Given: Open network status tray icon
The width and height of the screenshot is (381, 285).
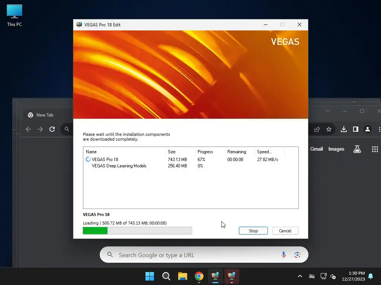Looking at the screenshot, I should [323, 276].
